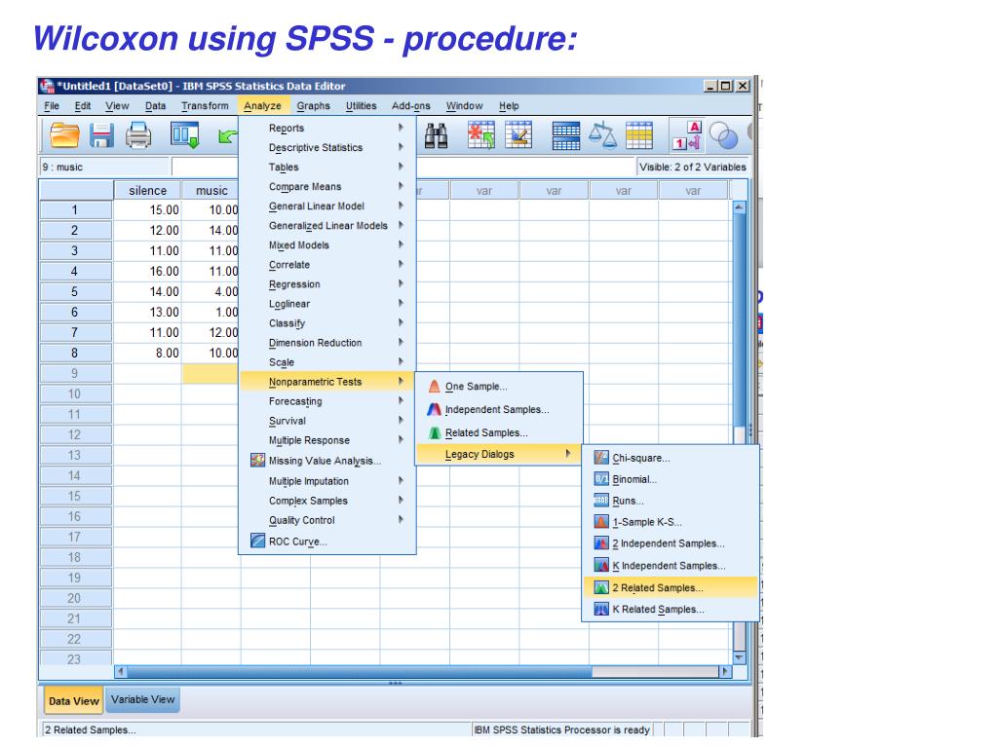Click the 2 Independent Samples icon
The width and height of the screenshot is (998, 748).
[600, 543]
